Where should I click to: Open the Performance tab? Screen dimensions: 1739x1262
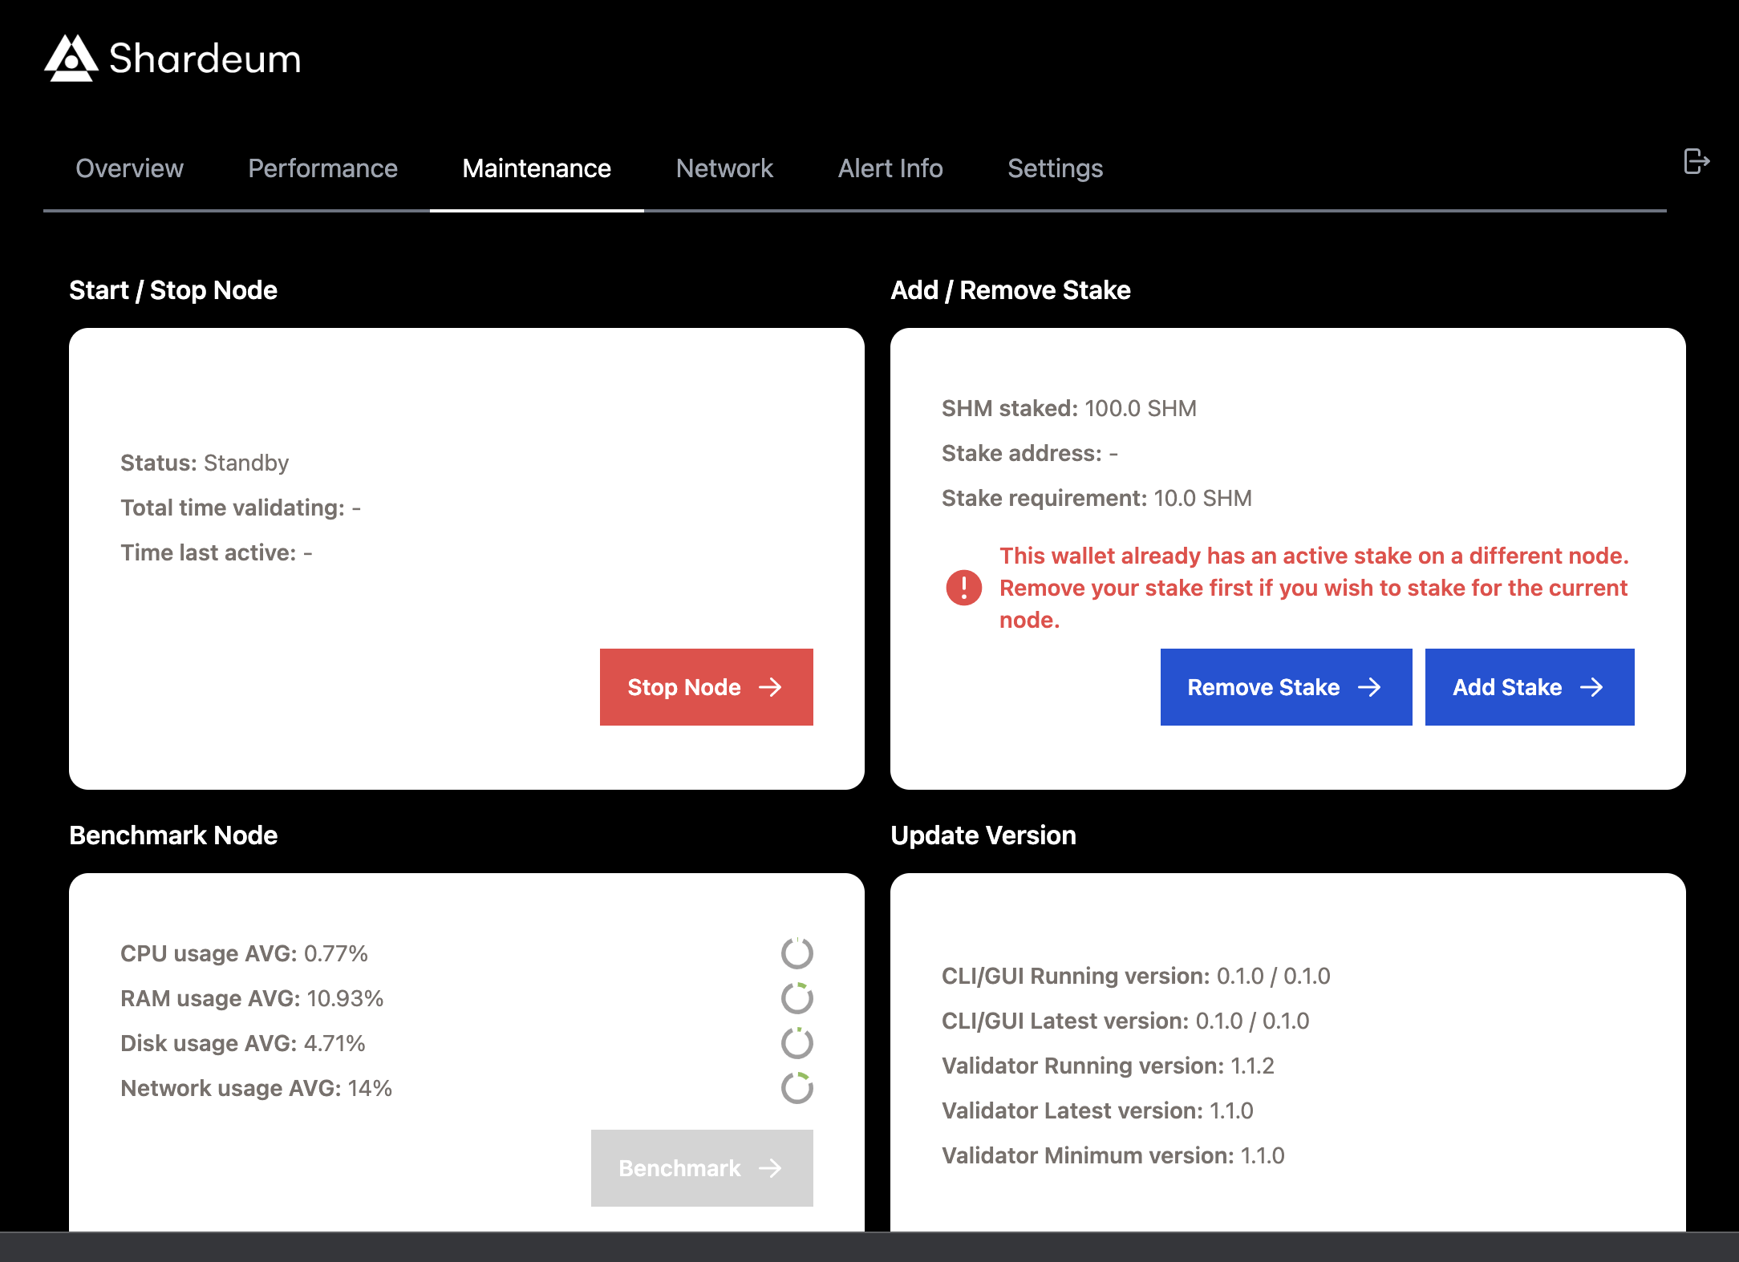pos(322,168)
